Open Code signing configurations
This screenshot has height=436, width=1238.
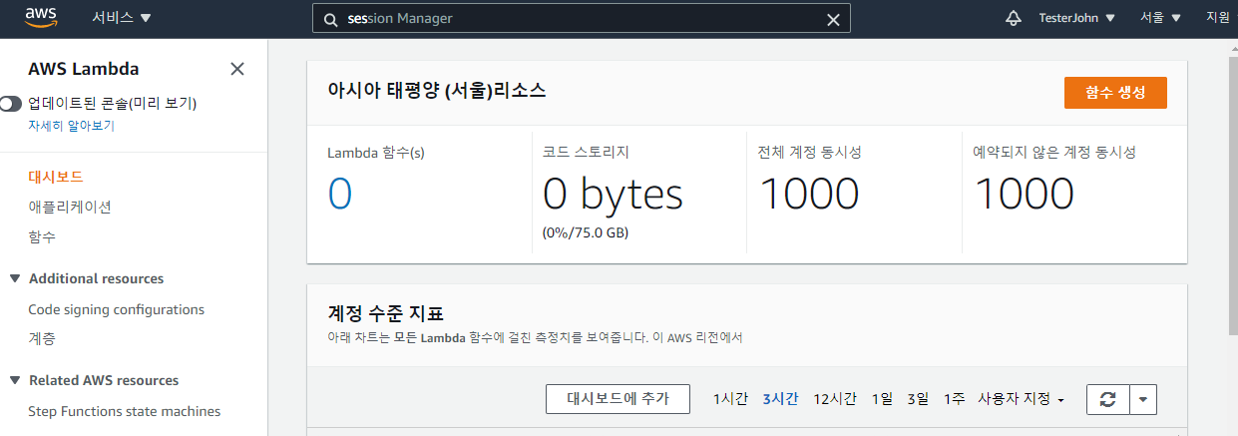tap(116, 309)
